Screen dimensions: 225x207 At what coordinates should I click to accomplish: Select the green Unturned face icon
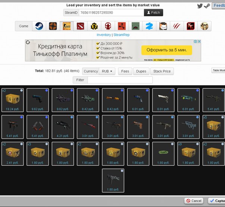[x=136, y=26]
